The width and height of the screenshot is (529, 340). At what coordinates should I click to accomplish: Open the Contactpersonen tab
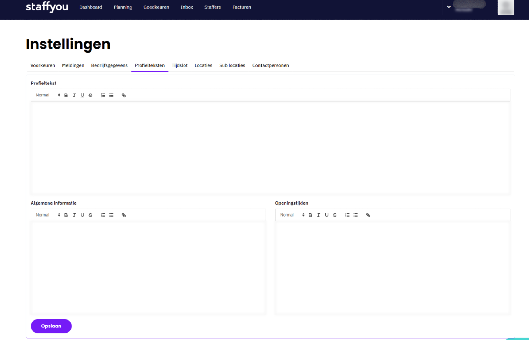click(x=270, y=65)
